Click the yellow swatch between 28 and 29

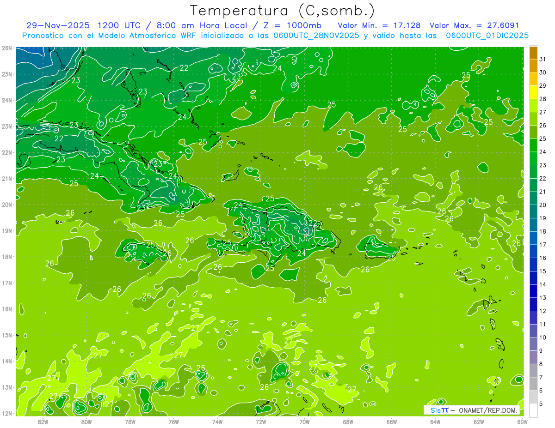(x=533, y=92)
